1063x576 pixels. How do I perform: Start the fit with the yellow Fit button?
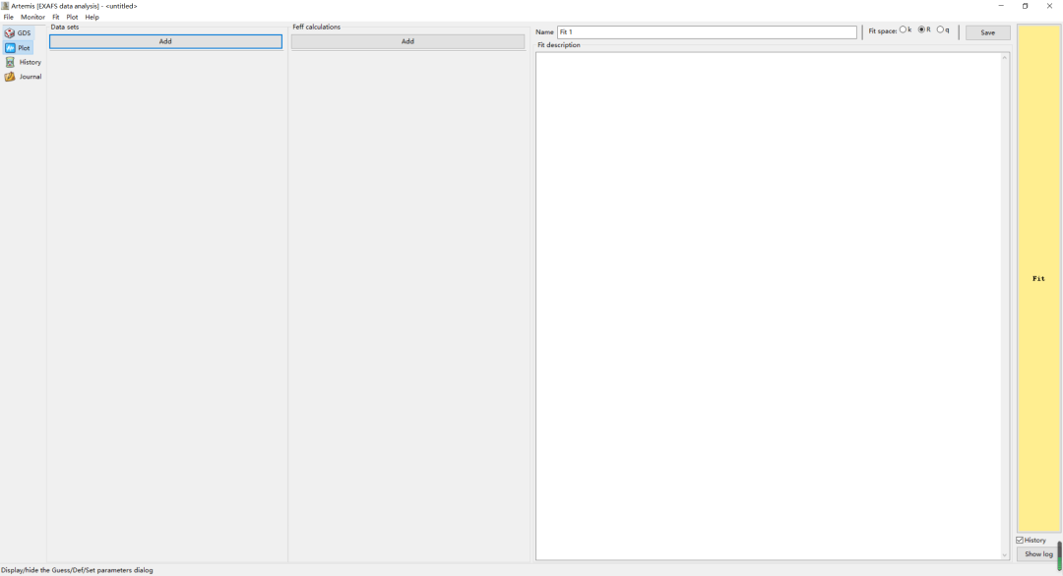1038,278
